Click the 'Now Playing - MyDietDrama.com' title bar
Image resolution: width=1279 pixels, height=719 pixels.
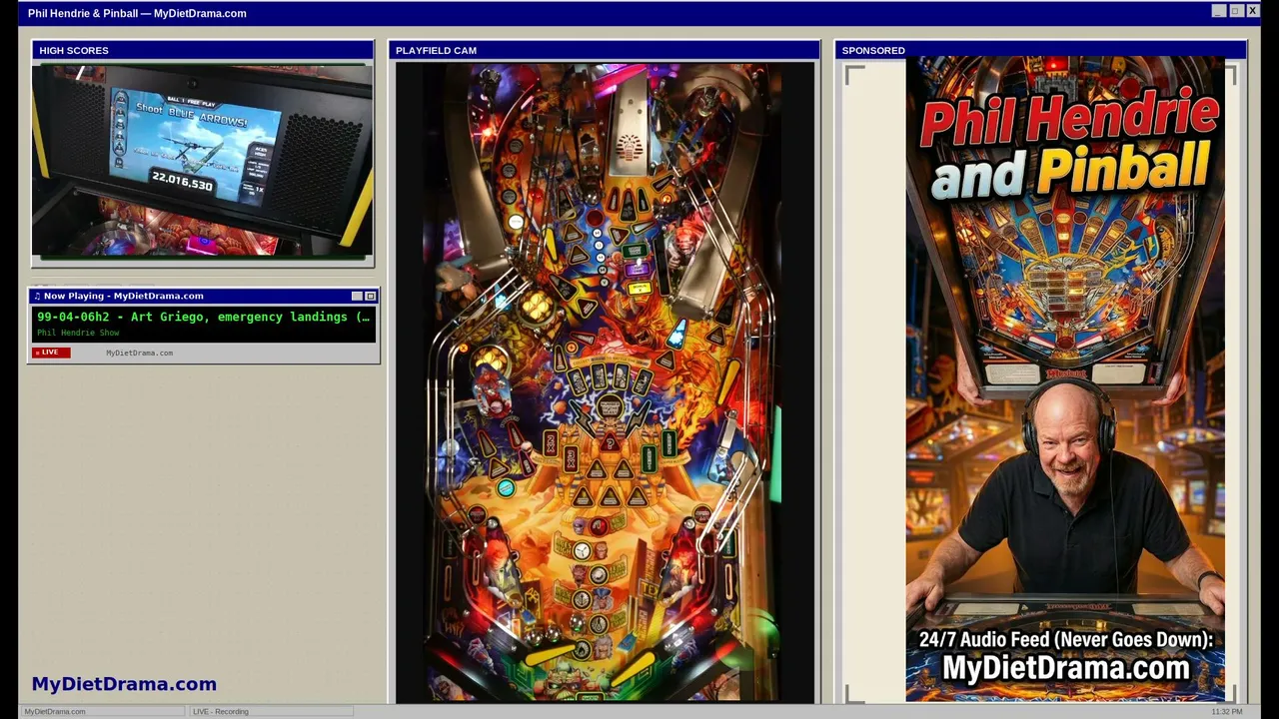click(x=204, y=296)
